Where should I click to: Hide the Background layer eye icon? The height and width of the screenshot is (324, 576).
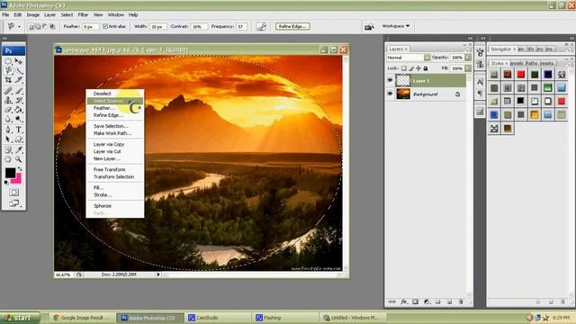click(390, 94)
